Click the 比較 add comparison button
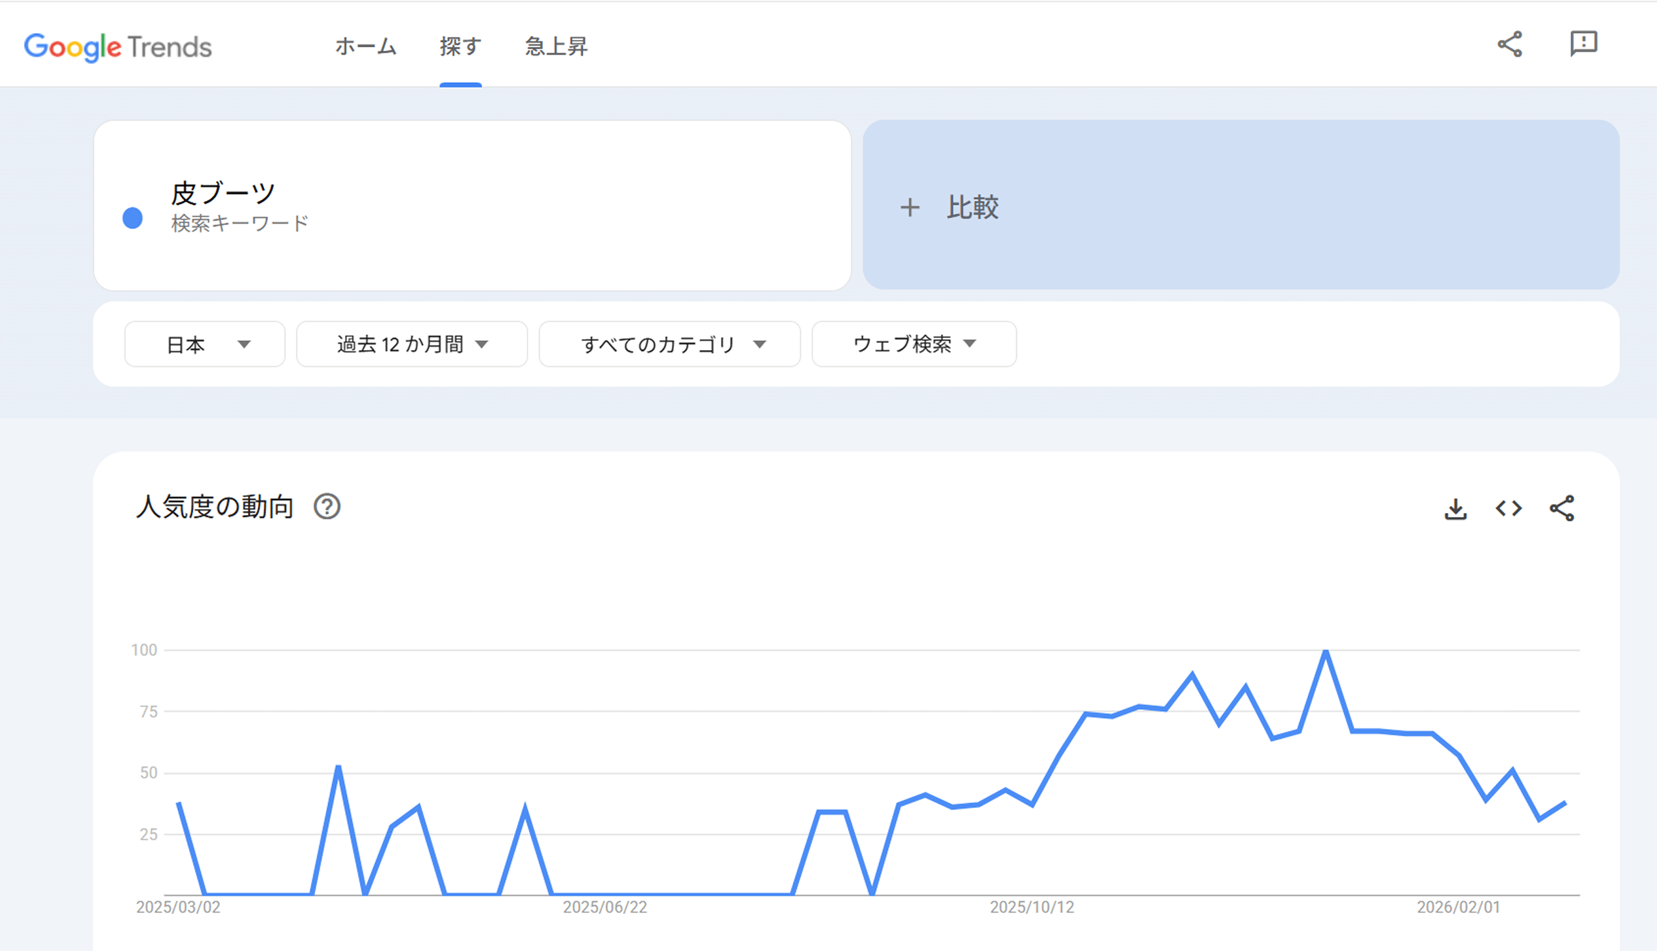Image resolution: width=1657 pixels, height=951 pixels. 972,208
